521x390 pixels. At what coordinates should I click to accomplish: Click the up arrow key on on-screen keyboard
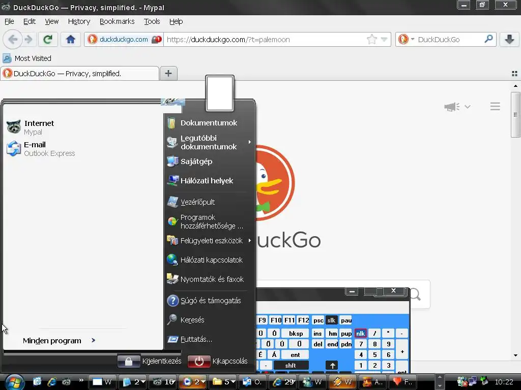332,366
